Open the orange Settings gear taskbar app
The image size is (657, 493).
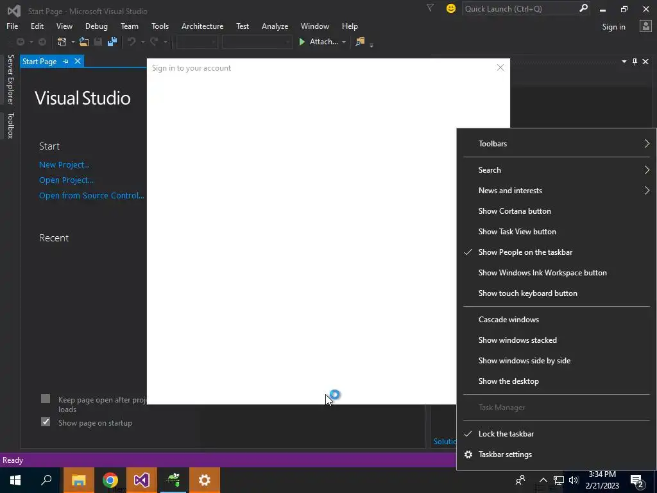pyautogui.click(x=205, y=480)
